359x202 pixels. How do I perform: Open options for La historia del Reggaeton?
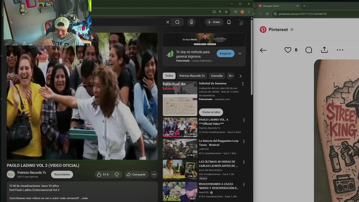tap(244, 141)
